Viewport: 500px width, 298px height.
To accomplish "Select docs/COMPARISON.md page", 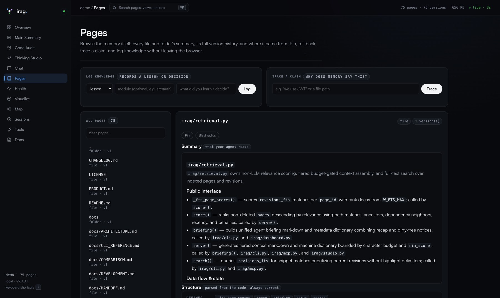I will pos(126,262).
